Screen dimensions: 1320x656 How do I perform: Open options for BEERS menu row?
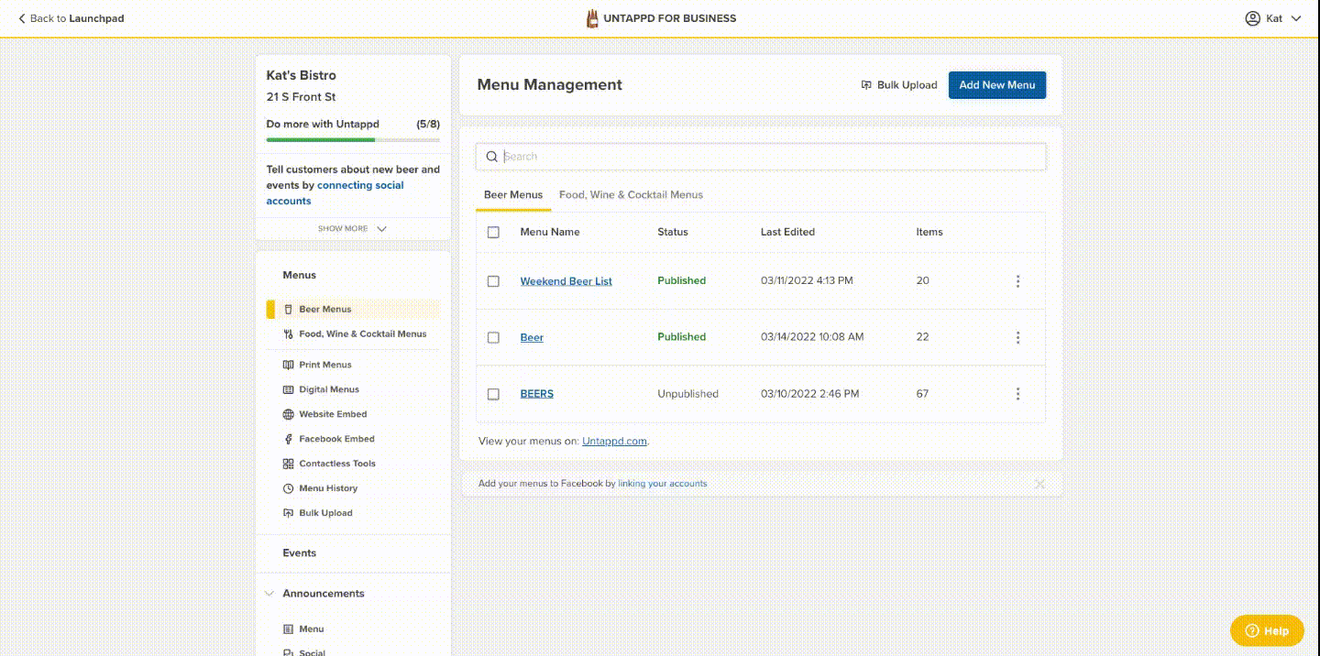(1017, 394)
